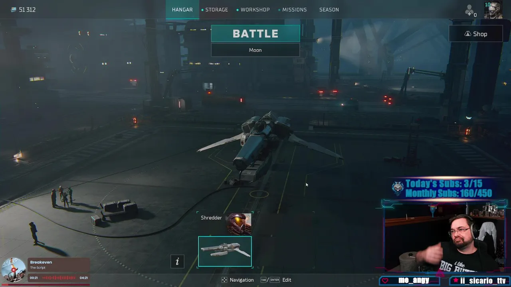Click the Breakeven song title

tap(41, 262)
